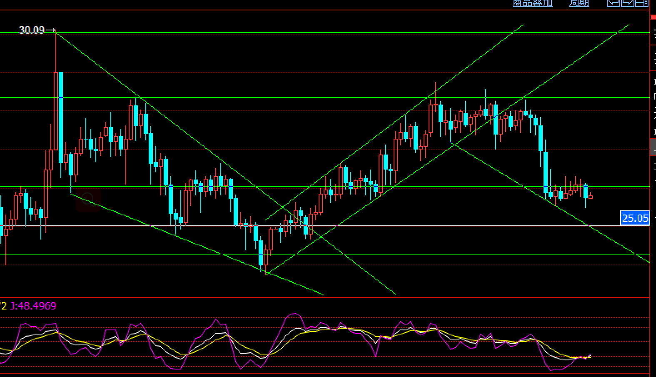Open the 周期 period link
The image size is (656, 377).
[x=579, y=3]
